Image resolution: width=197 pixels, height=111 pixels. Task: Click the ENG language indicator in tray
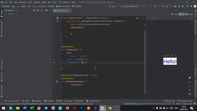click(x=176, y=108)
